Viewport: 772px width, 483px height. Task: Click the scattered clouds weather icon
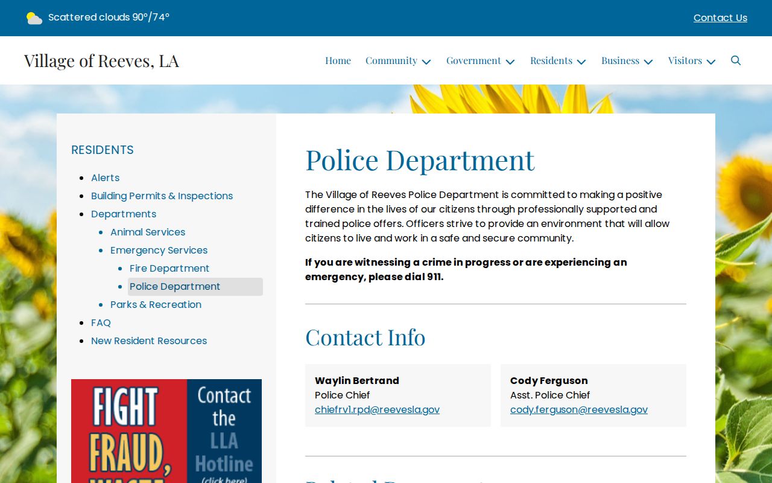[x=34, y=18]
